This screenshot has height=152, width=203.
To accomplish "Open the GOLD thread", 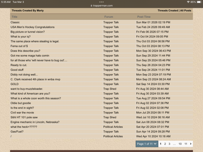I will coord(14,84).
